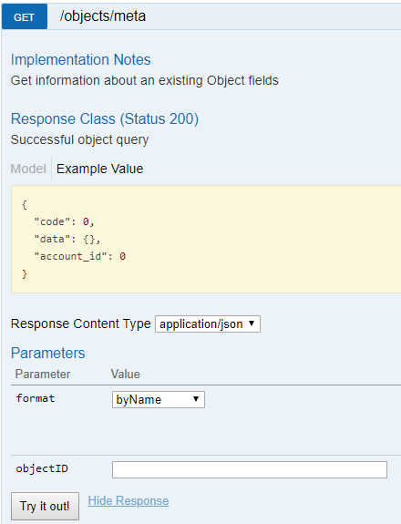Click the Parameters section heading

click(47, 354)
